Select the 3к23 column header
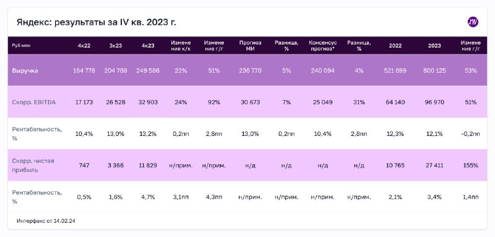Viewport: 495px width, 237px height. point(116,46)
